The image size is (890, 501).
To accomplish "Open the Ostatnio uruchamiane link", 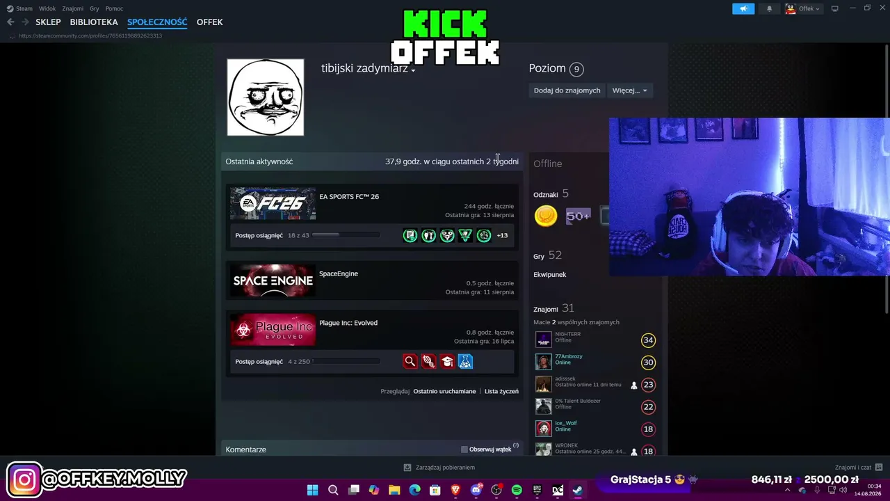I will coord(445,392).
